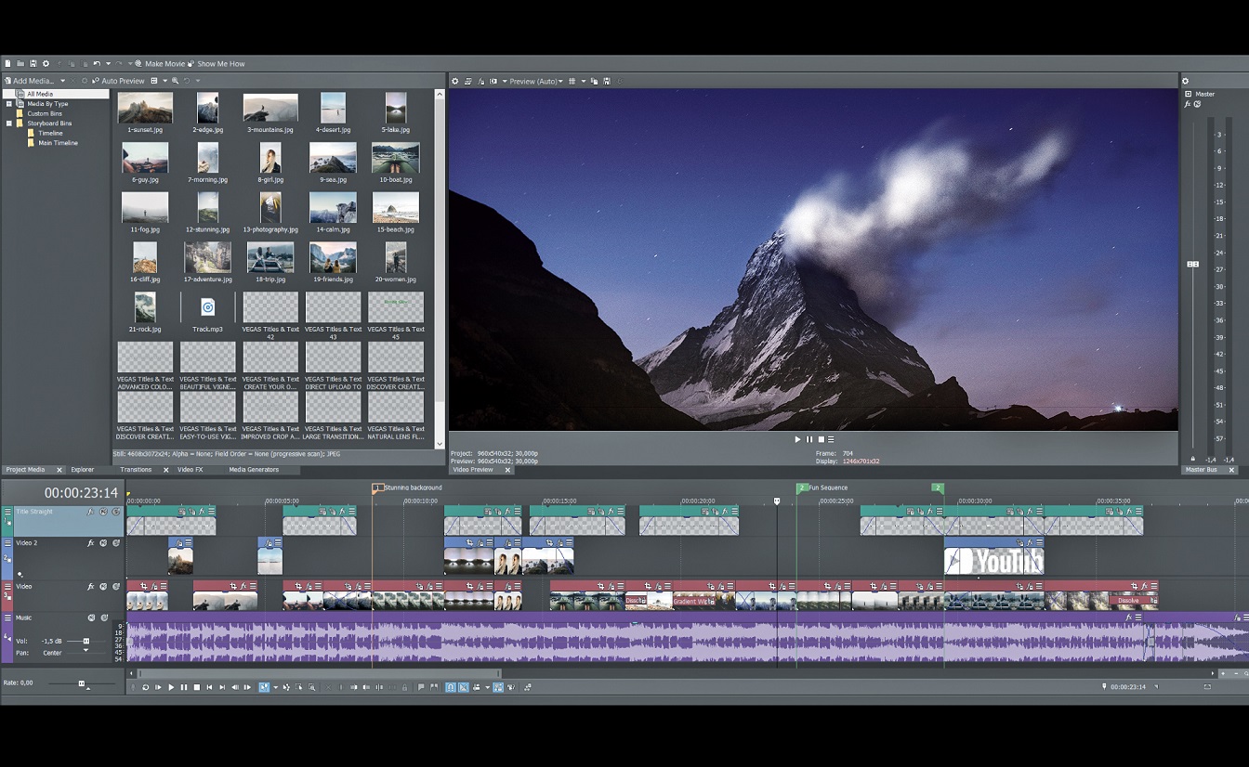Viewport: 1249px width, 767px height.
Task: Open track FX for Video 2 track
Action: tap(91, 543)
